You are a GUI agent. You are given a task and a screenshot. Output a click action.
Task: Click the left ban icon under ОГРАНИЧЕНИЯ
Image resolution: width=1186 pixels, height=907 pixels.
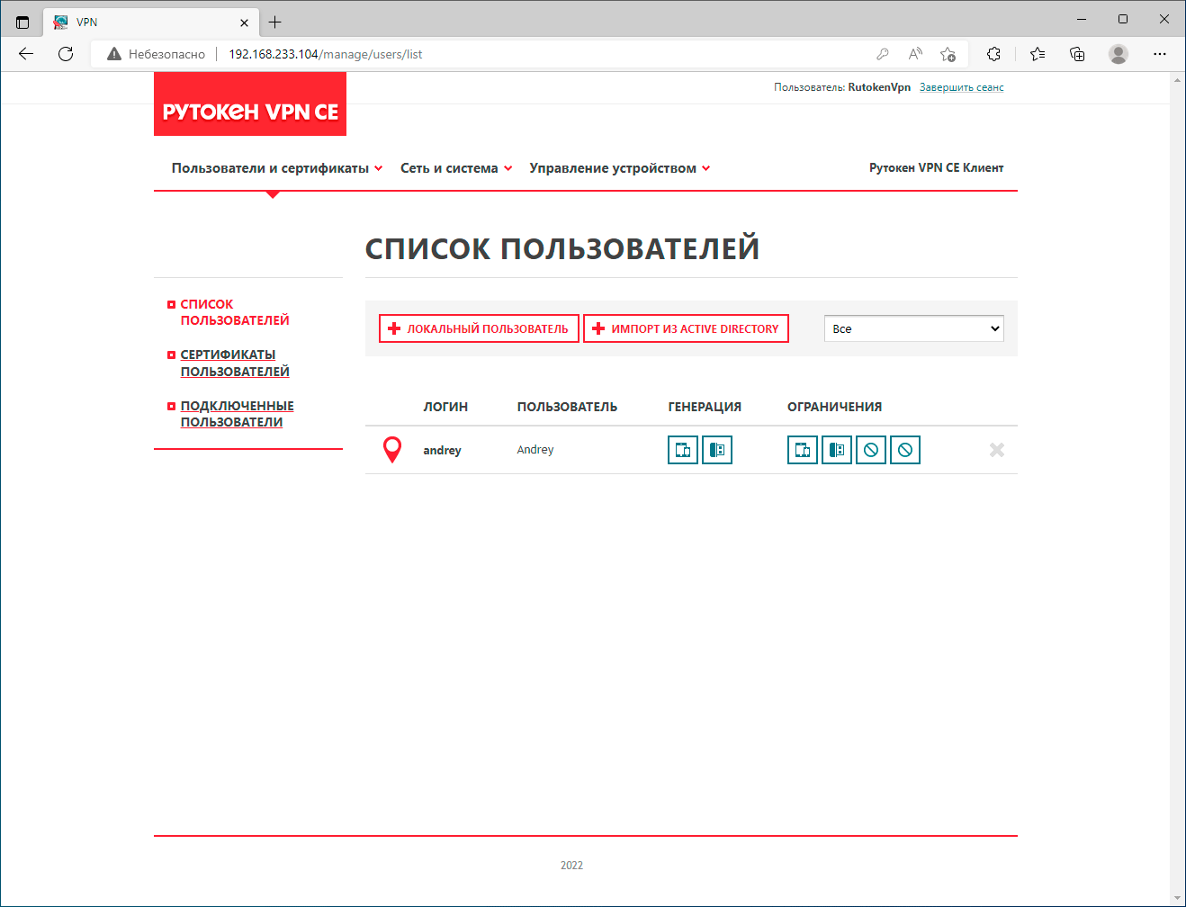pyautogui.click(x=871, y=450)
